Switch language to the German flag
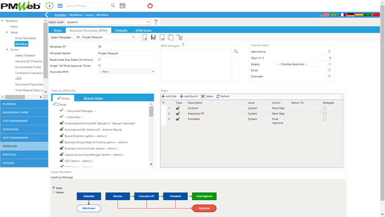The height and width of the screenshot is (217, 385). pyautogui.click(x=351, y=15)
